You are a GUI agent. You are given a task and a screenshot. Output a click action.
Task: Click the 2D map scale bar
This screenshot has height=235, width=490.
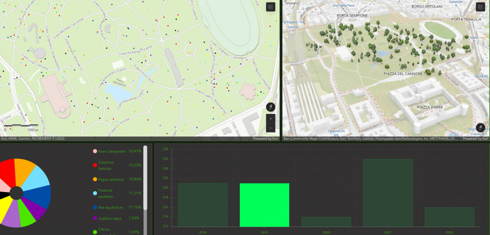(21, 126)
